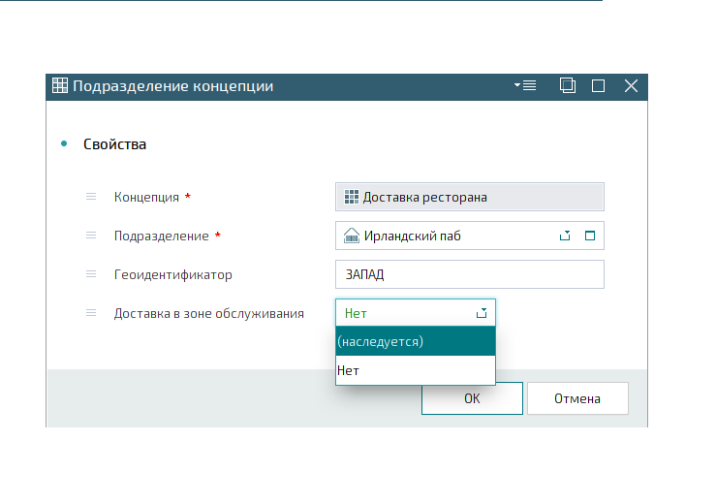Click the drag handle next to Концепция

(91, 197)
